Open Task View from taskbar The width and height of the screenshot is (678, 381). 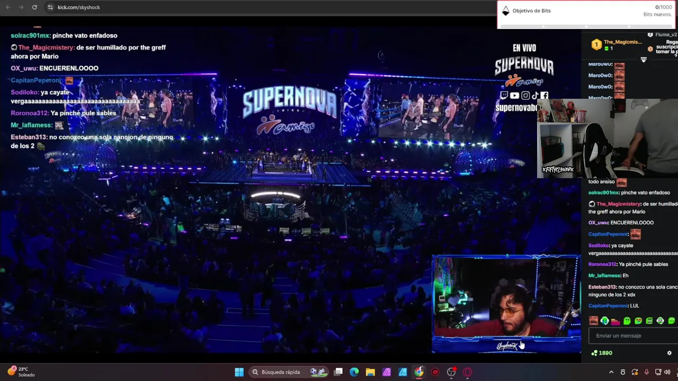coord(338,372)
